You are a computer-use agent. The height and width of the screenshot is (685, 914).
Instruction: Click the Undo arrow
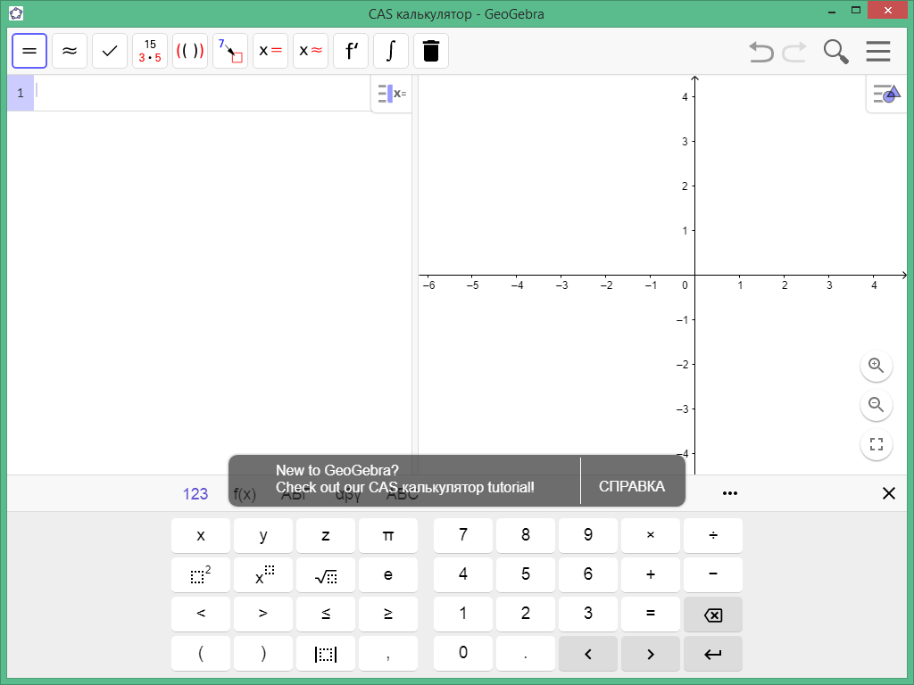click(x=760, y=52)
